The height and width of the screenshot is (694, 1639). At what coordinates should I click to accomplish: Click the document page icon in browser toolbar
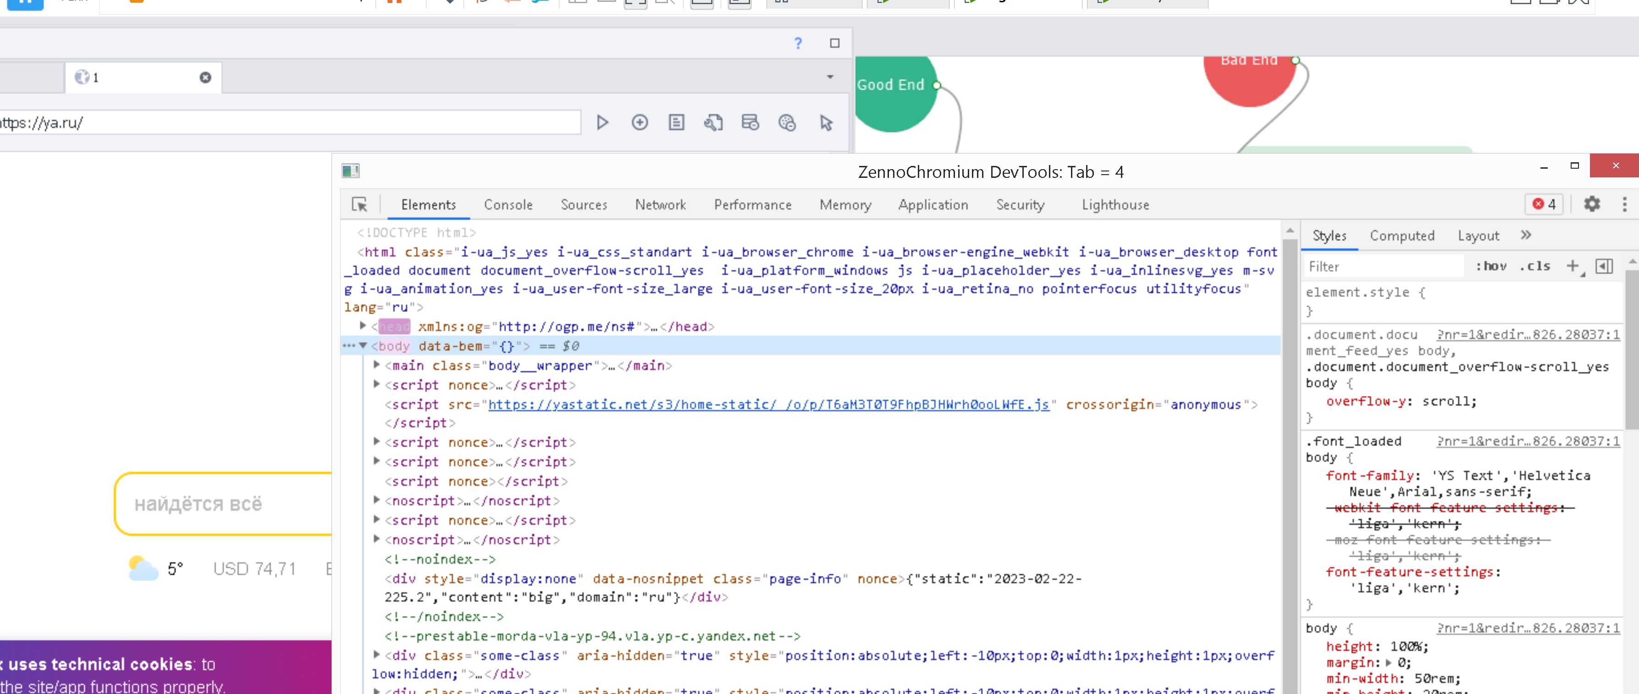click(x=676, y=122)
